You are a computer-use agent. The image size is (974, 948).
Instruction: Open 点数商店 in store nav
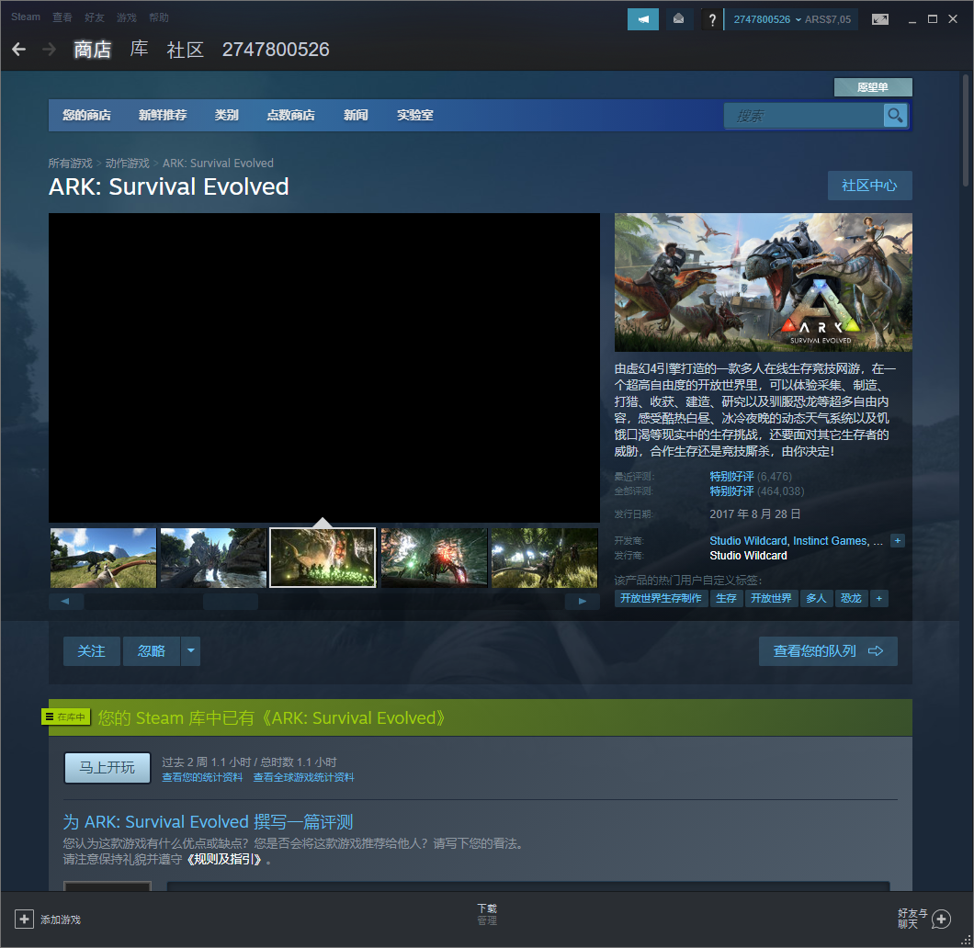click(x=290, y=115)
